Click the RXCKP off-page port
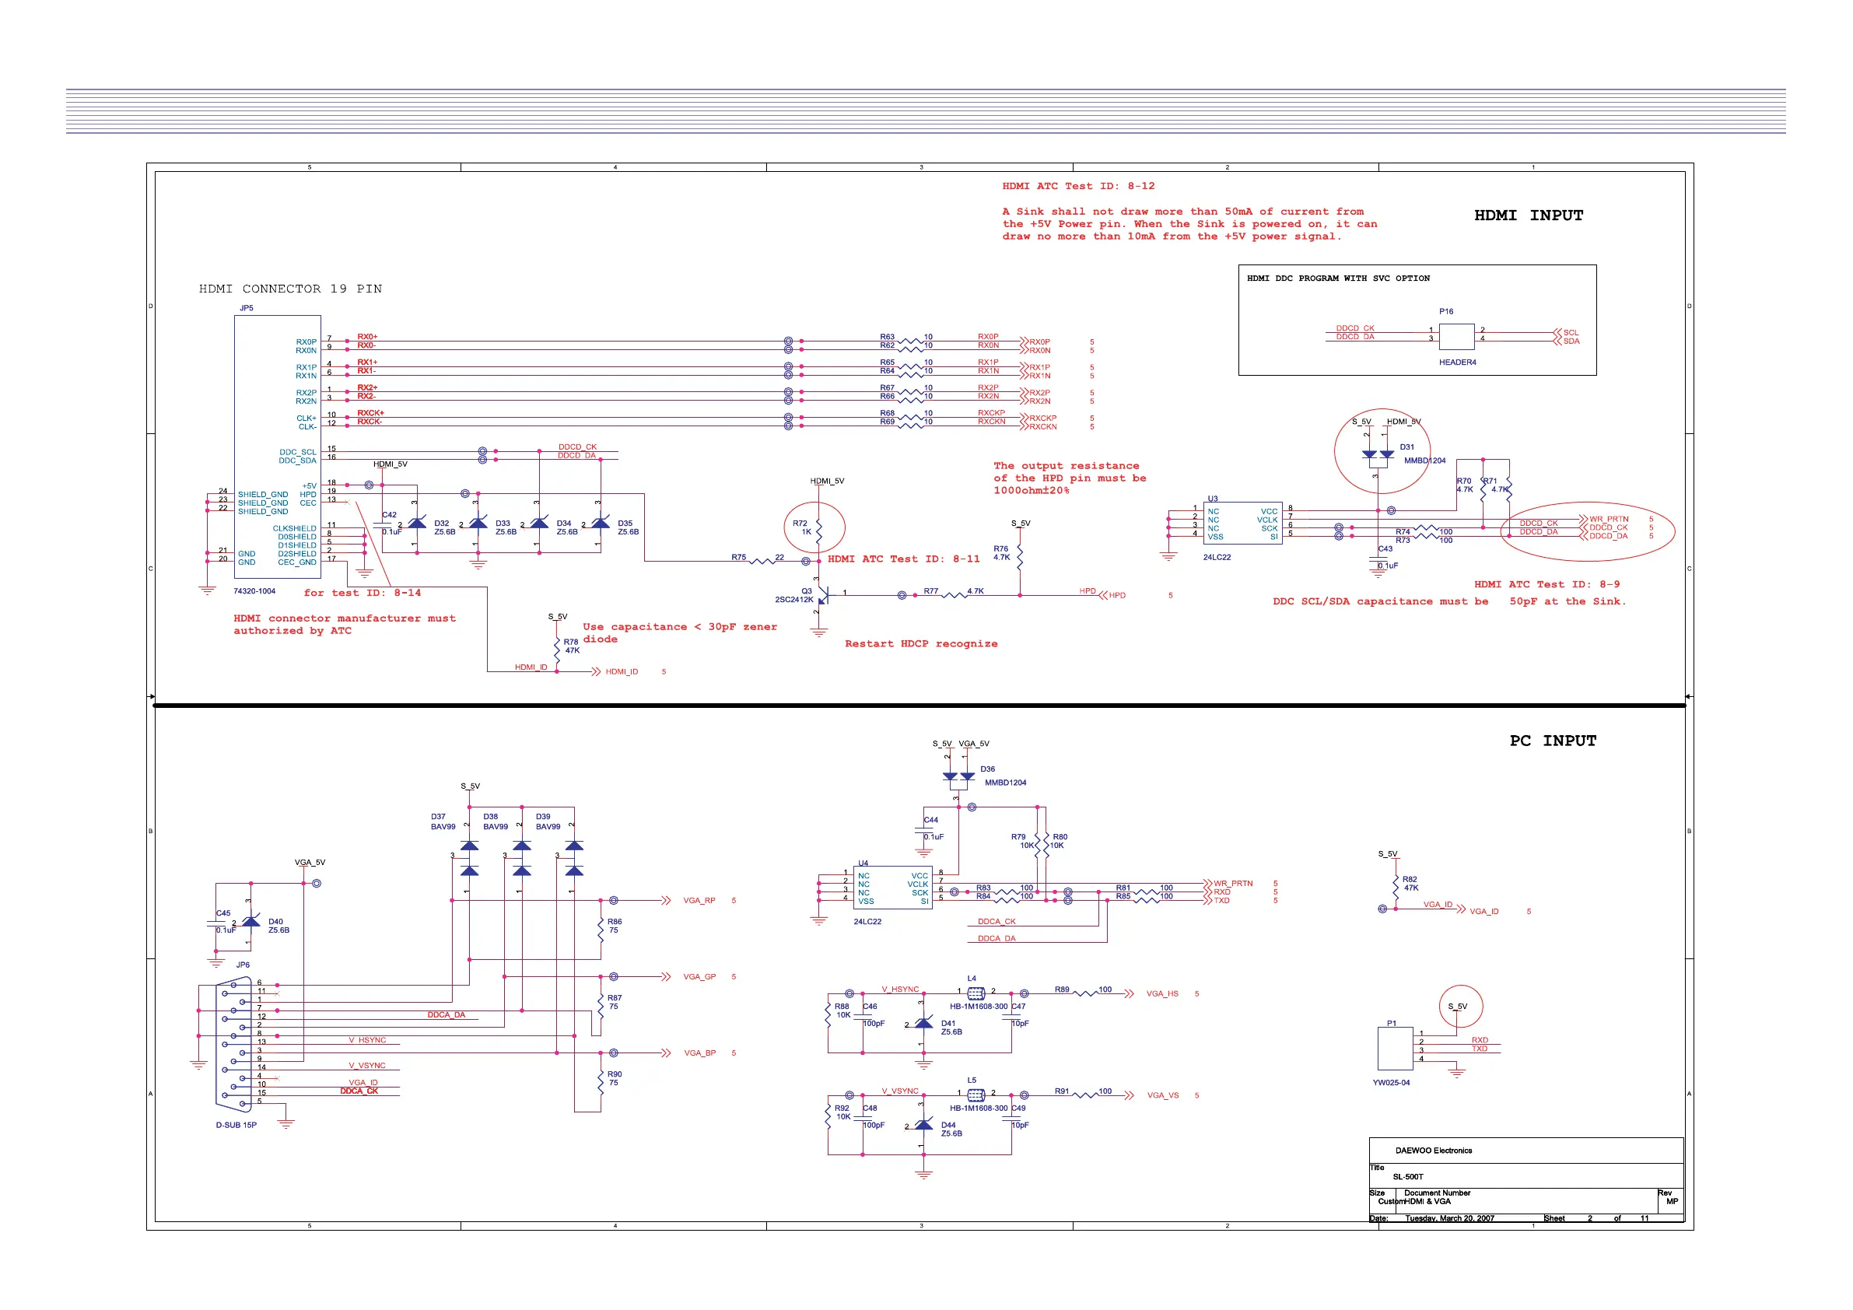Image resolution: width=1853 pixels, height=1310 pixels. [1039, 418]
